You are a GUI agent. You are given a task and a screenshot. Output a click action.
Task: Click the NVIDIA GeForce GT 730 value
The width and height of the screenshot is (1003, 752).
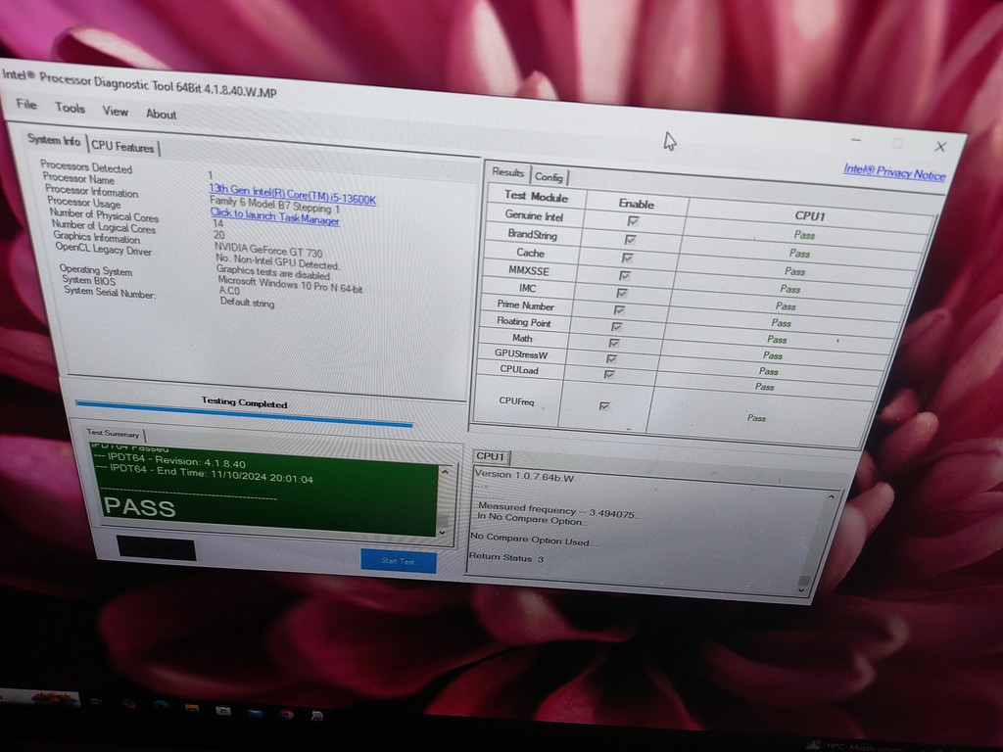(x=268, y=250)
